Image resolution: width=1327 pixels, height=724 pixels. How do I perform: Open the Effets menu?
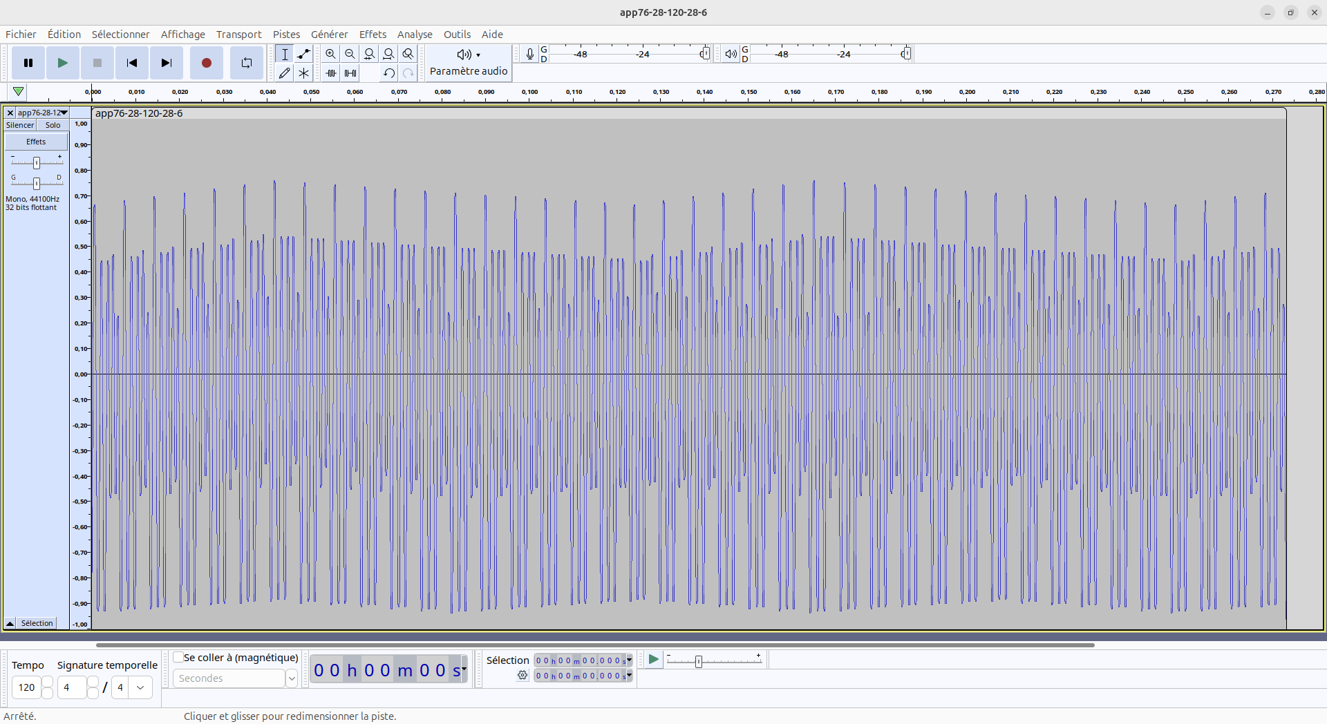point(372,35)
